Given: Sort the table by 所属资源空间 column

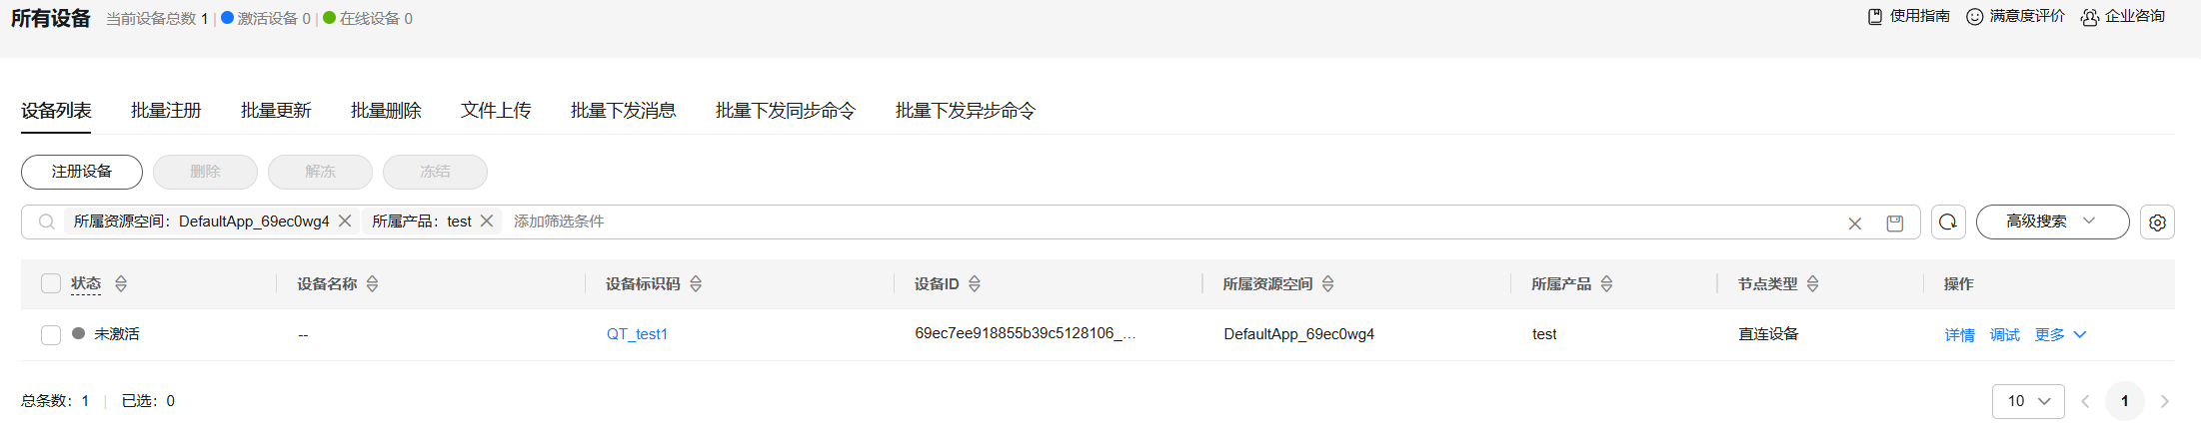Looking at the screenshot, I should 1328,284.
